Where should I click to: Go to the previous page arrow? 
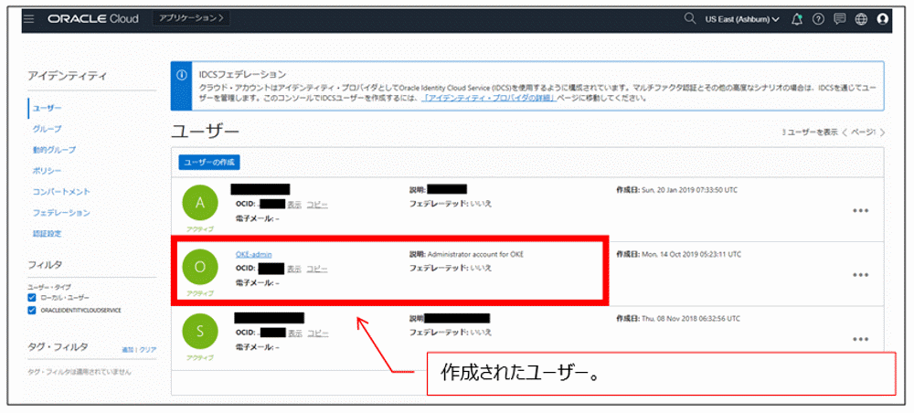click(x=845, y=132)
